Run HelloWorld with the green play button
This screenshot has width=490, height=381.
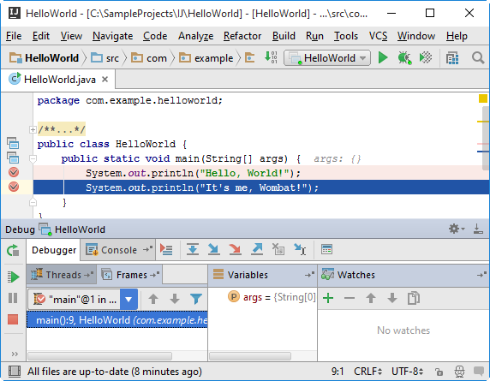(x=383, y=57)
